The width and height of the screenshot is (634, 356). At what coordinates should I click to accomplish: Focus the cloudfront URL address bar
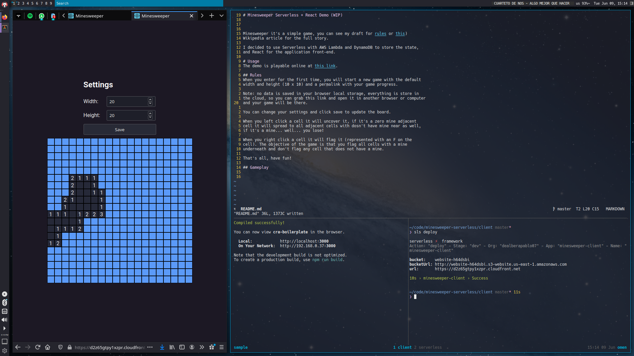[x=110, y=347]
